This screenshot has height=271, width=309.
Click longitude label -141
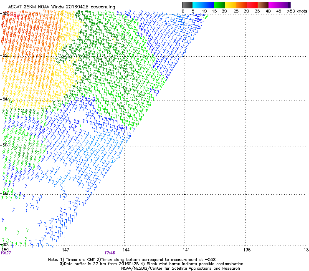tap(185, 250)
